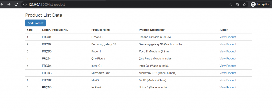Click the browser forward arrow
Viewport: 272px width, 112px height.
[9, 5]
